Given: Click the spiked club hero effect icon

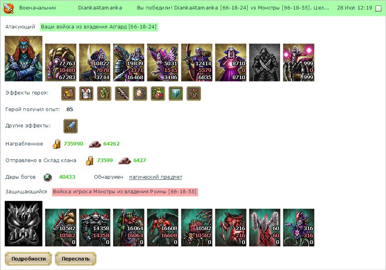Looking at the screenshot, I should click(x=122, y=94).
